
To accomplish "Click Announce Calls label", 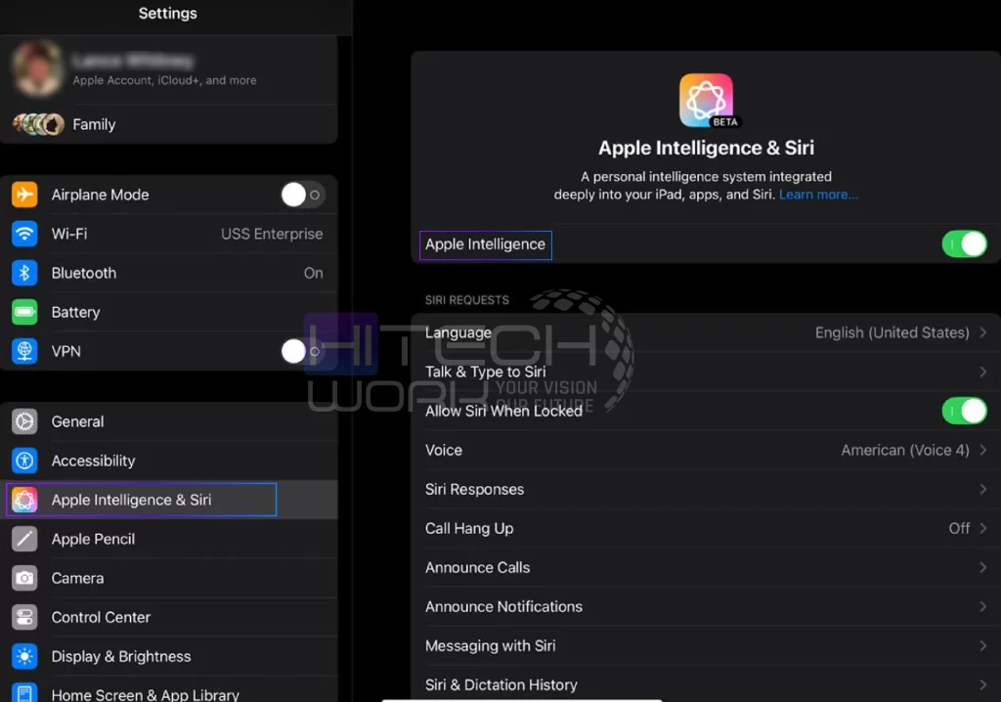I will coord(477,567).
